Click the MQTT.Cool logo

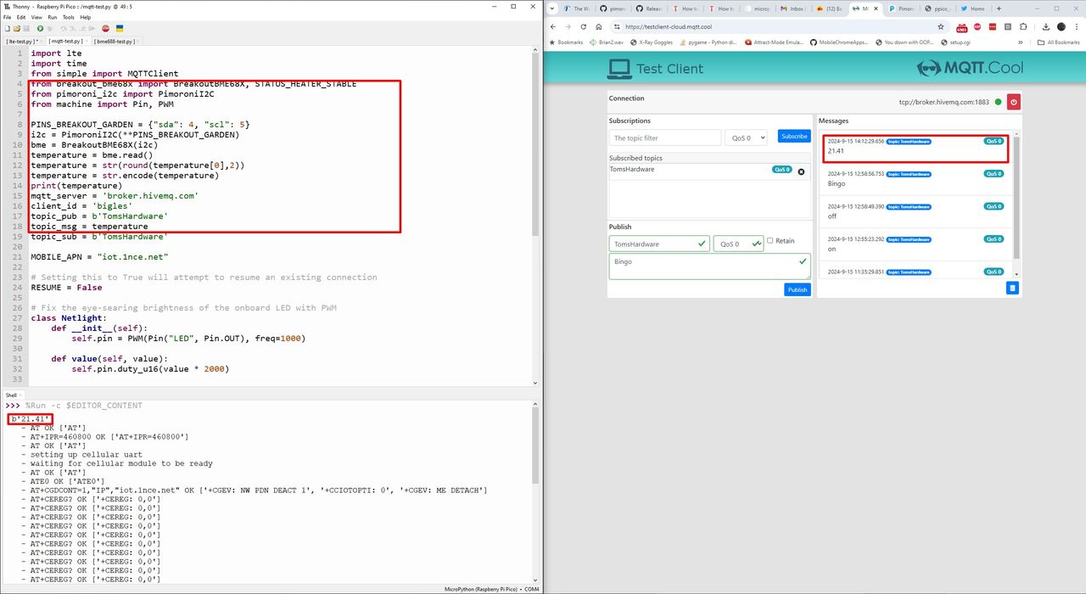coord(970,68)
